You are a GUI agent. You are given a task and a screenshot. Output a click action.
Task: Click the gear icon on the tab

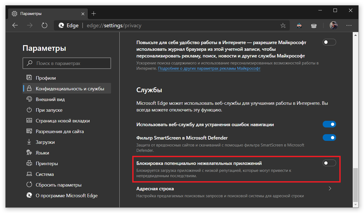[14, 13]
